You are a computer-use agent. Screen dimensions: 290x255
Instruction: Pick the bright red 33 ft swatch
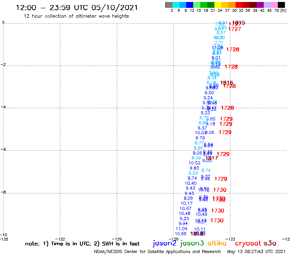239,5
